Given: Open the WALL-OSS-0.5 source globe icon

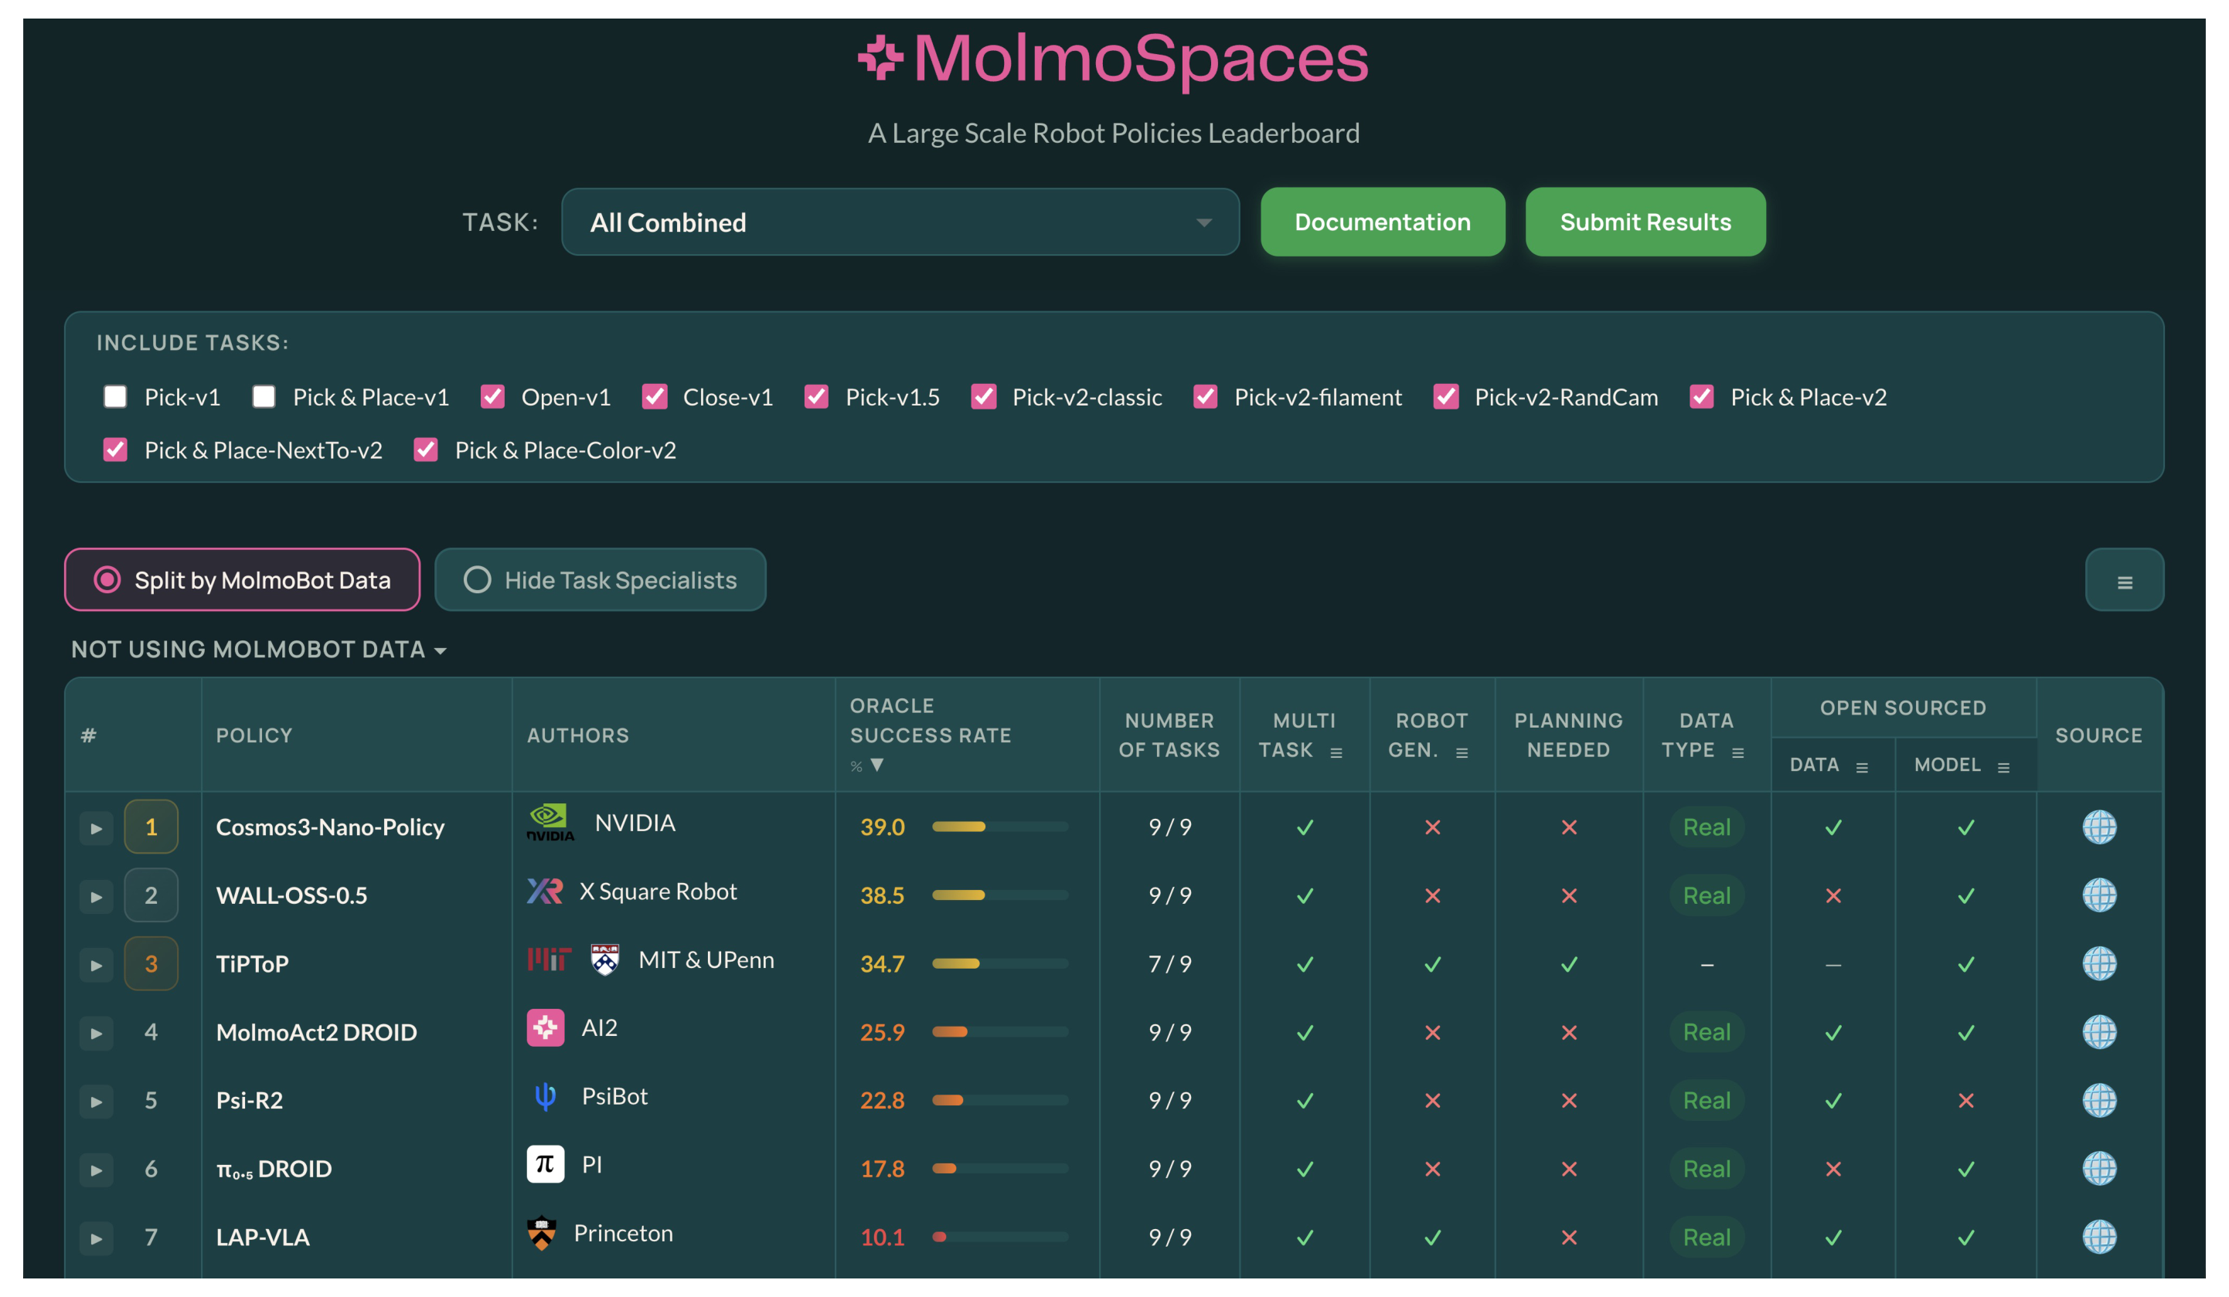Looking at the screenshot, I should pos(2098,895).
